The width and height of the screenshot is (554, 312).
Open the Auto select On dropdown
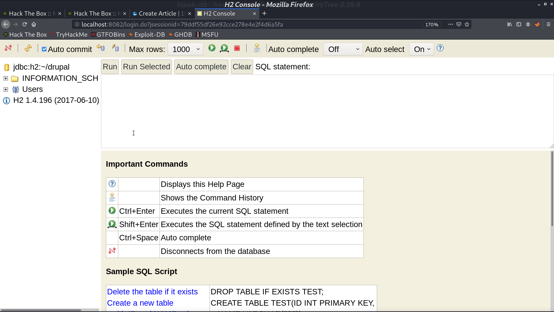[x=422, y=49]
